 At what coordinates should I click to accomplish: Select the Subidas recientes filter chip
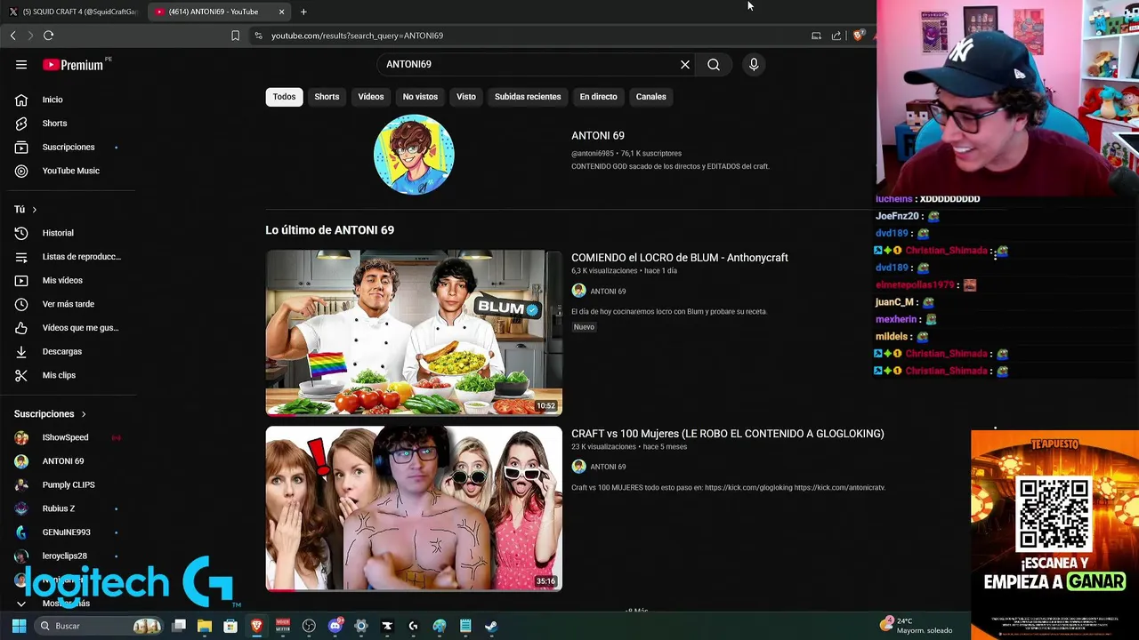pyautogui.click(x=528, y=97)
